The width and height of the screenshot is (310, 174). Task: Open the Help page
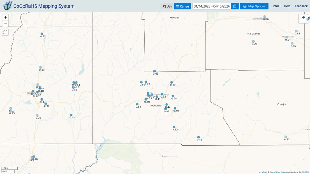click(287, 6)
